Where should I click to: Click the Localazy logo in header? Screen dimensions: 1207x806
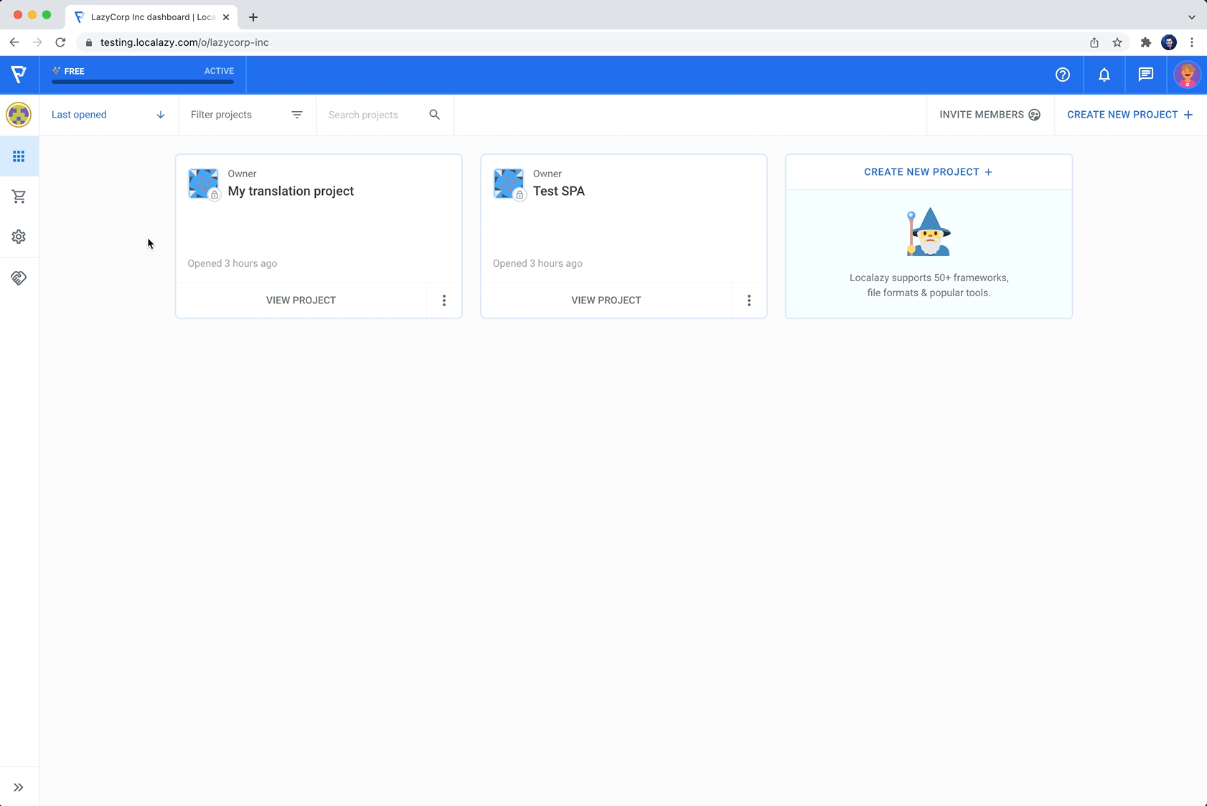[19, 74]
